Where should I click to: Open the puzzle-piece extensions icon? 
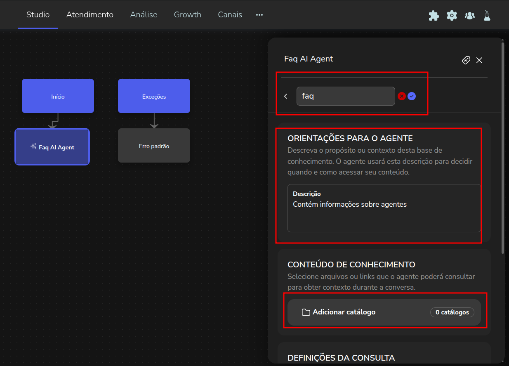pos(434,16)
